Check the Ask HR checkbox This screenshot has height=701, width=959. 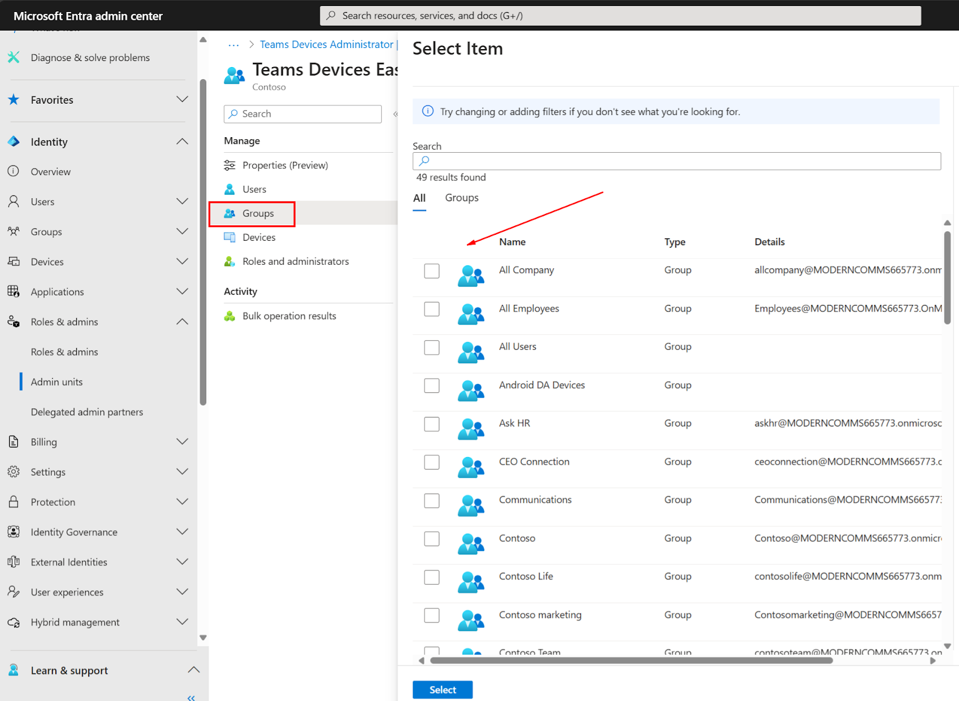tap(432, 424)
